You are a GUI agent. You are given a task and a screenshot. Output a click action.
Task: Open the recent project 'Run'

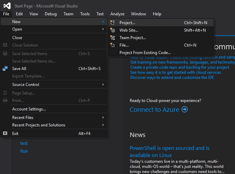24,151
